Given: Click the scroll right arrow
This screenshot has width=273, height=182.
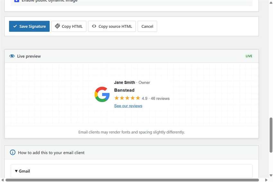Looking at the screenshot, I should click(266, 180).
